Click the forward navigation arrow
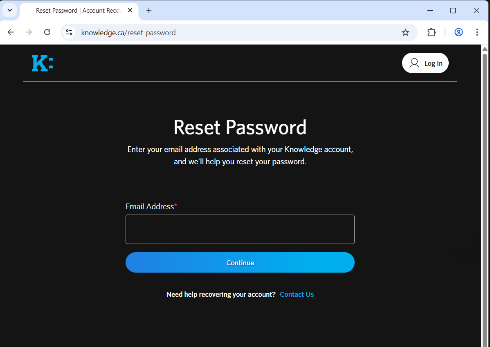This screenshot has height=347, width=490. click(x=29, y=32)
